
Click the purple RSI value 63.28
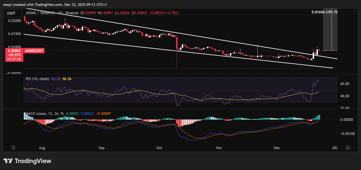pyautogui.click(x=56, y=79)
